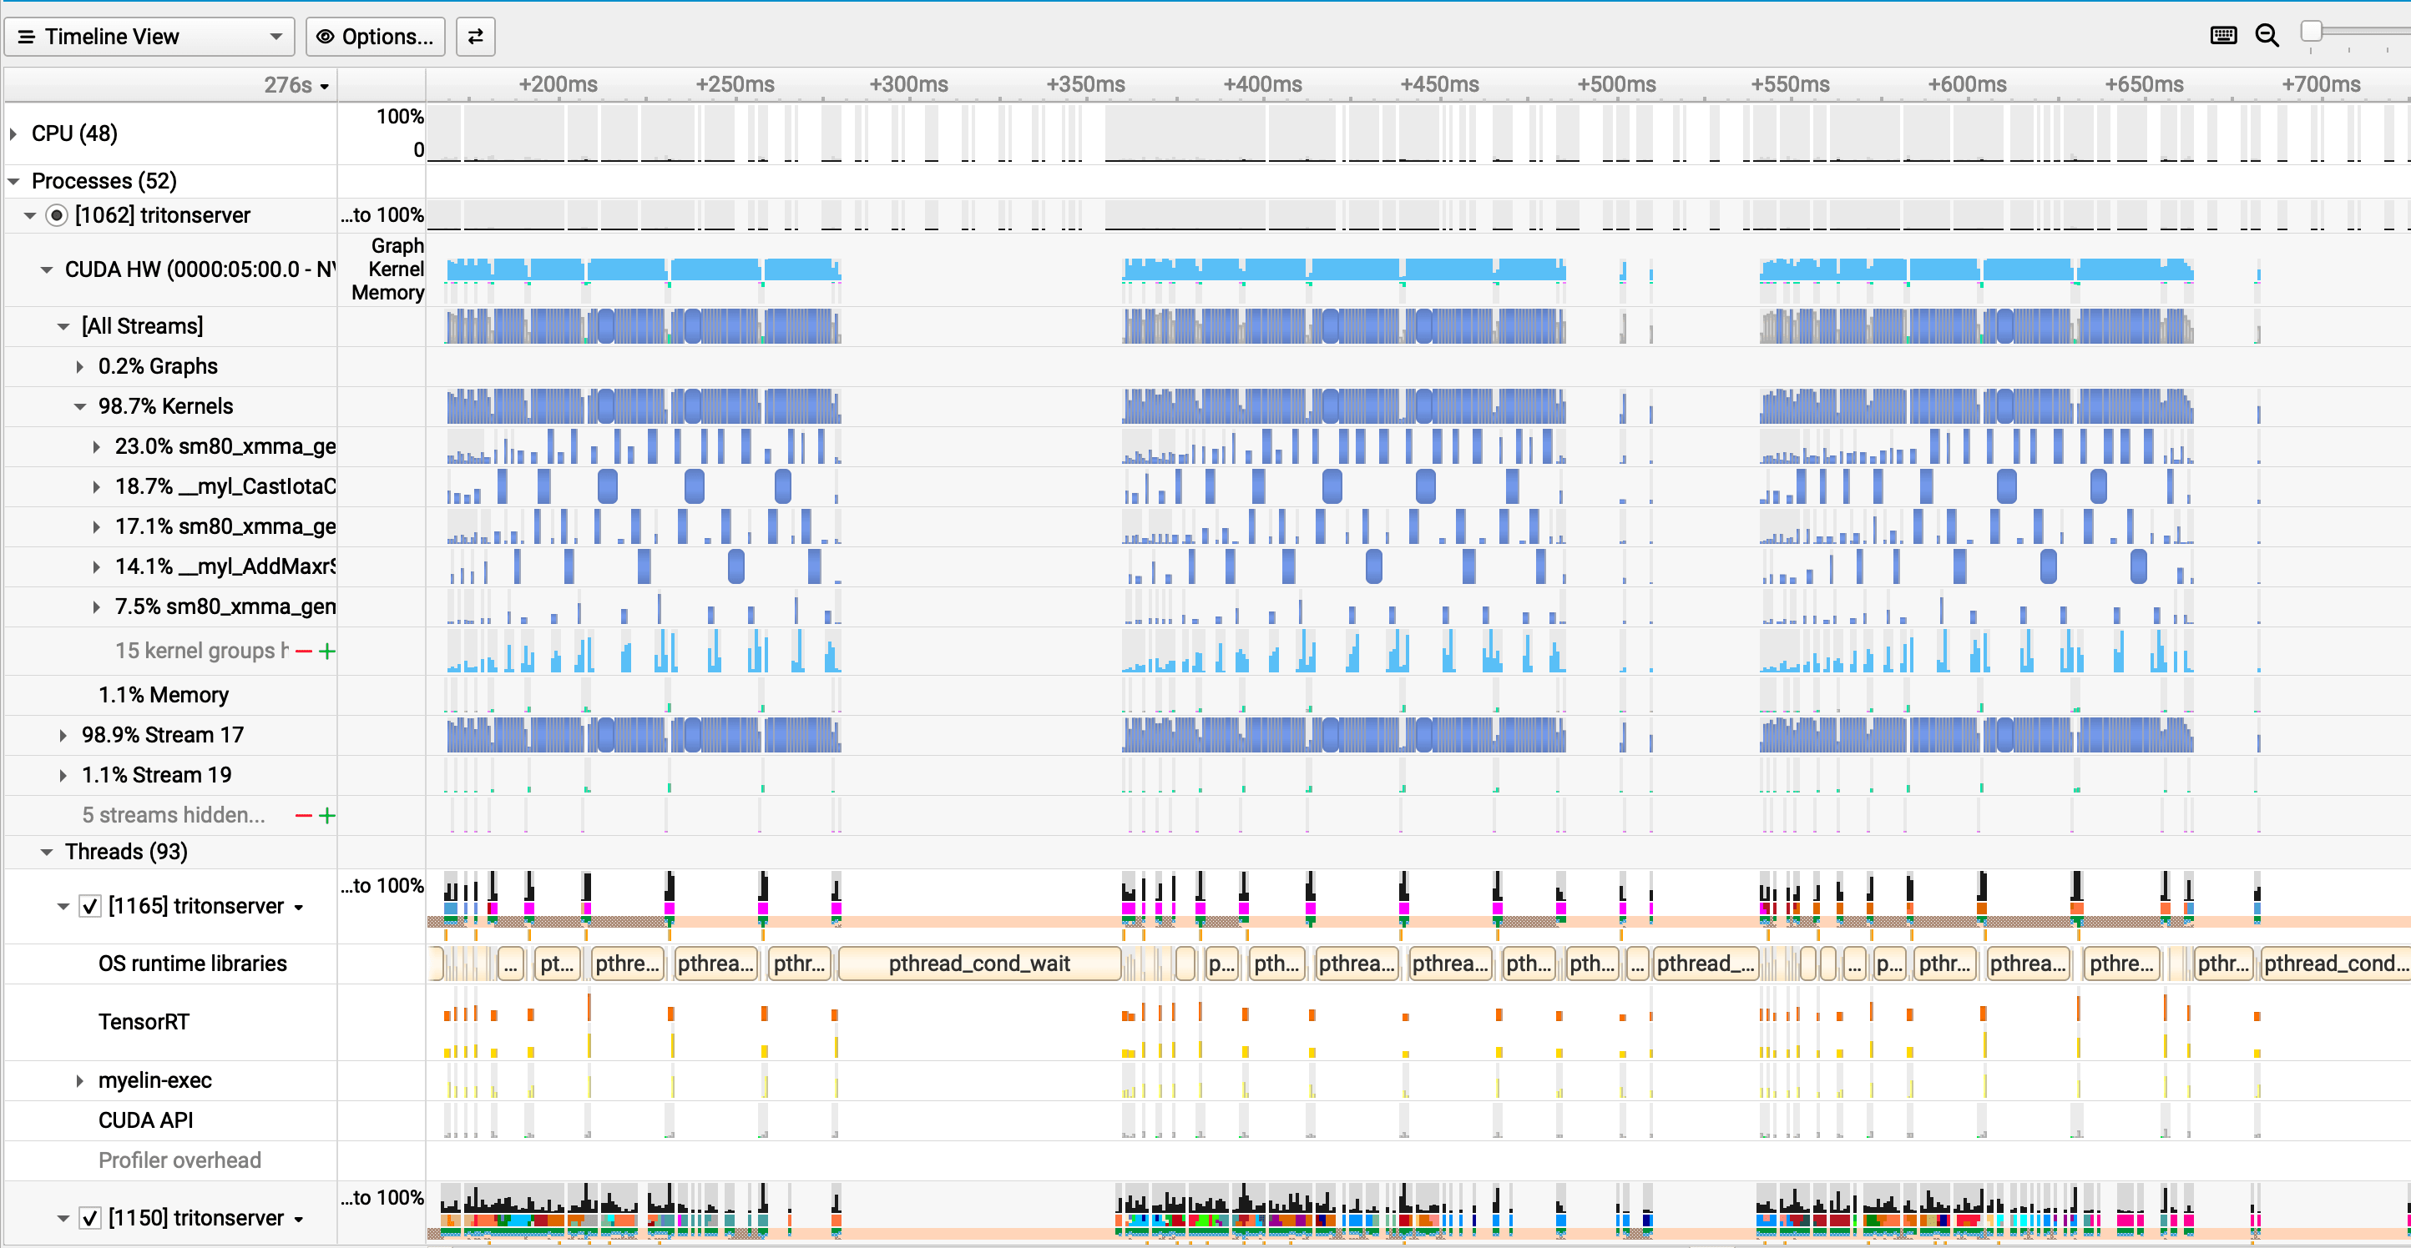Click the wide pthread_cond_wait block
The width and height of the screenshot is (2411, 1248).
coord(979,964)
